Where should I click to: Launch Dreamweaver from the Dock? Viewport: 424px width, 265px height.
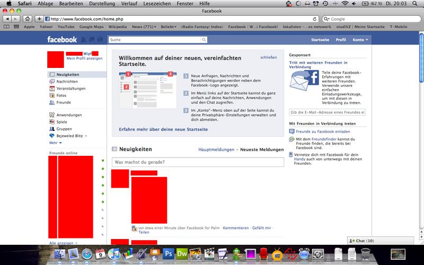click(x=182, y=254)
